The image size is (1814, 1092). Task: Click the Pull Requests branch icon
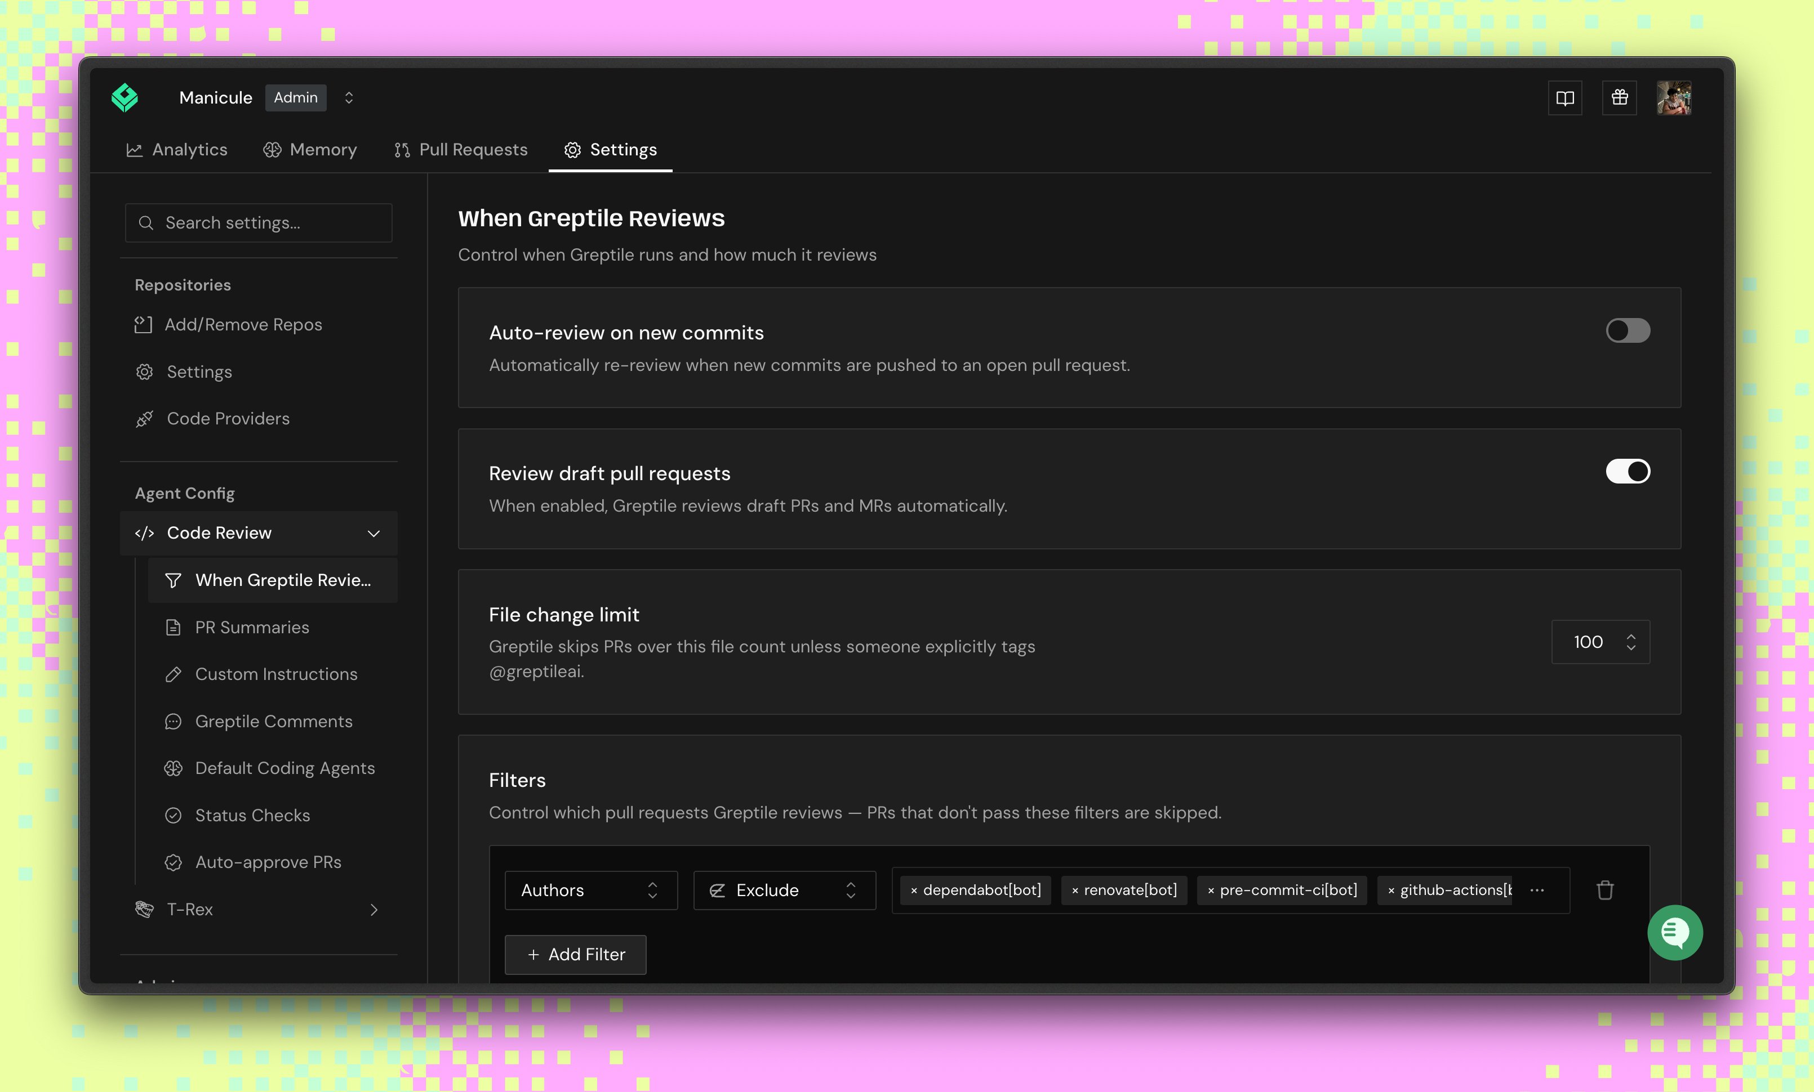(x=402, y=150)
